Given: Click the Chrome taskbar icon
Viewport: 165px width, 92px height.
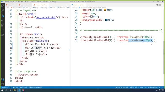Looking at the screenshot, I should click(x=23, y=90).
